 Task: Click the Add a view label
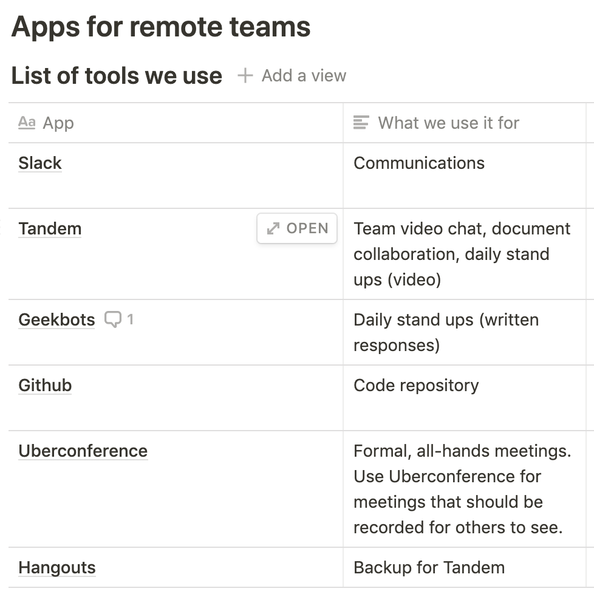tap(304, 76)
